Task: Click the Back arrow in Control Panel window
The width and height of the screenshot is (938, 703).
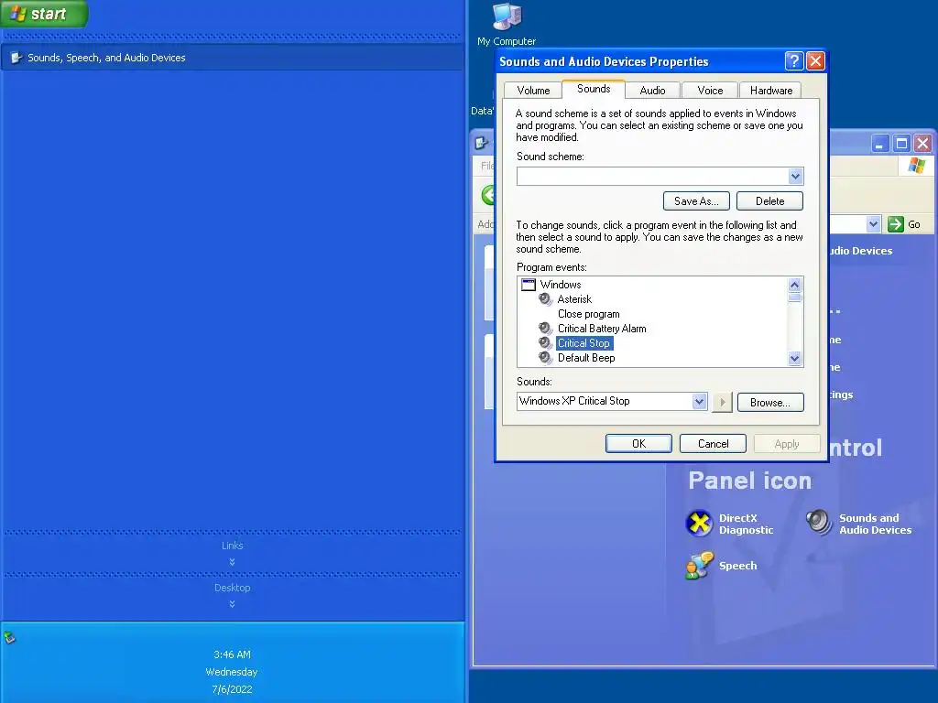Action: pyautogui.click(x=488, y=195)
